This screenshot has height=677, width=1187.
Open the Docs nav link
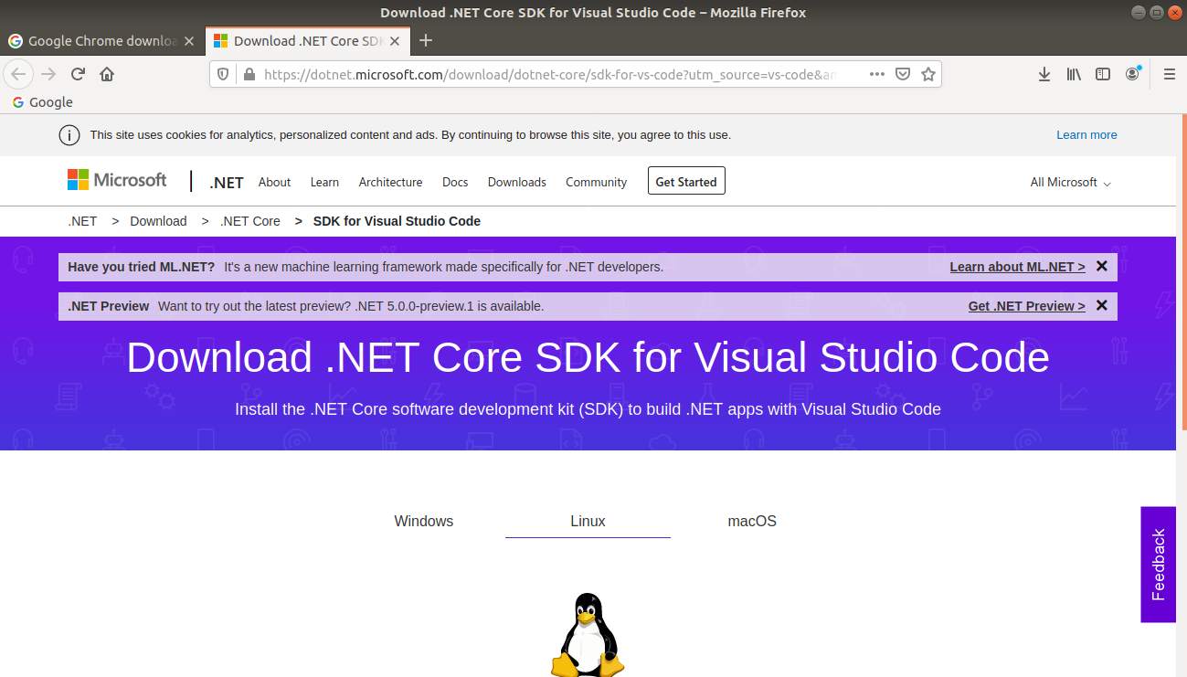point(455,182)
